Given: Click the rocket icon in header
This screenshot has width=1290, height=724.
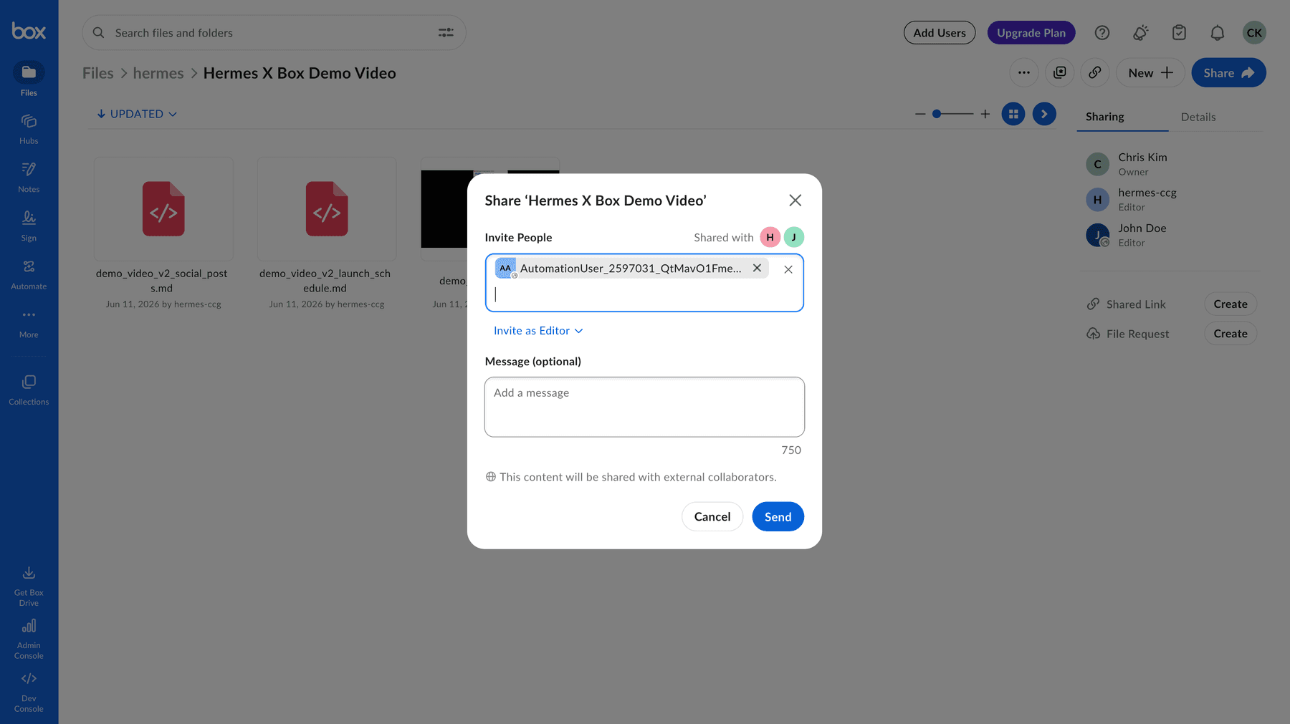Looking at the screenshot, I should pyautogui.click(x=1140, y=33).
